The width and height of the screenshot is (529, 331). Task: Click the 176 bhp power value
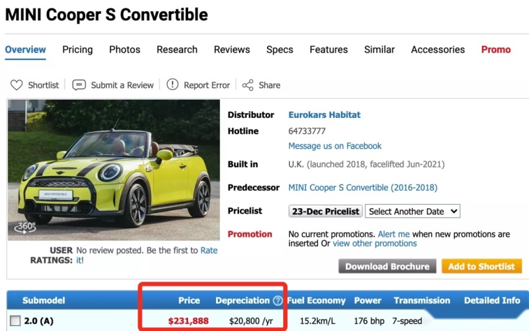369,321
